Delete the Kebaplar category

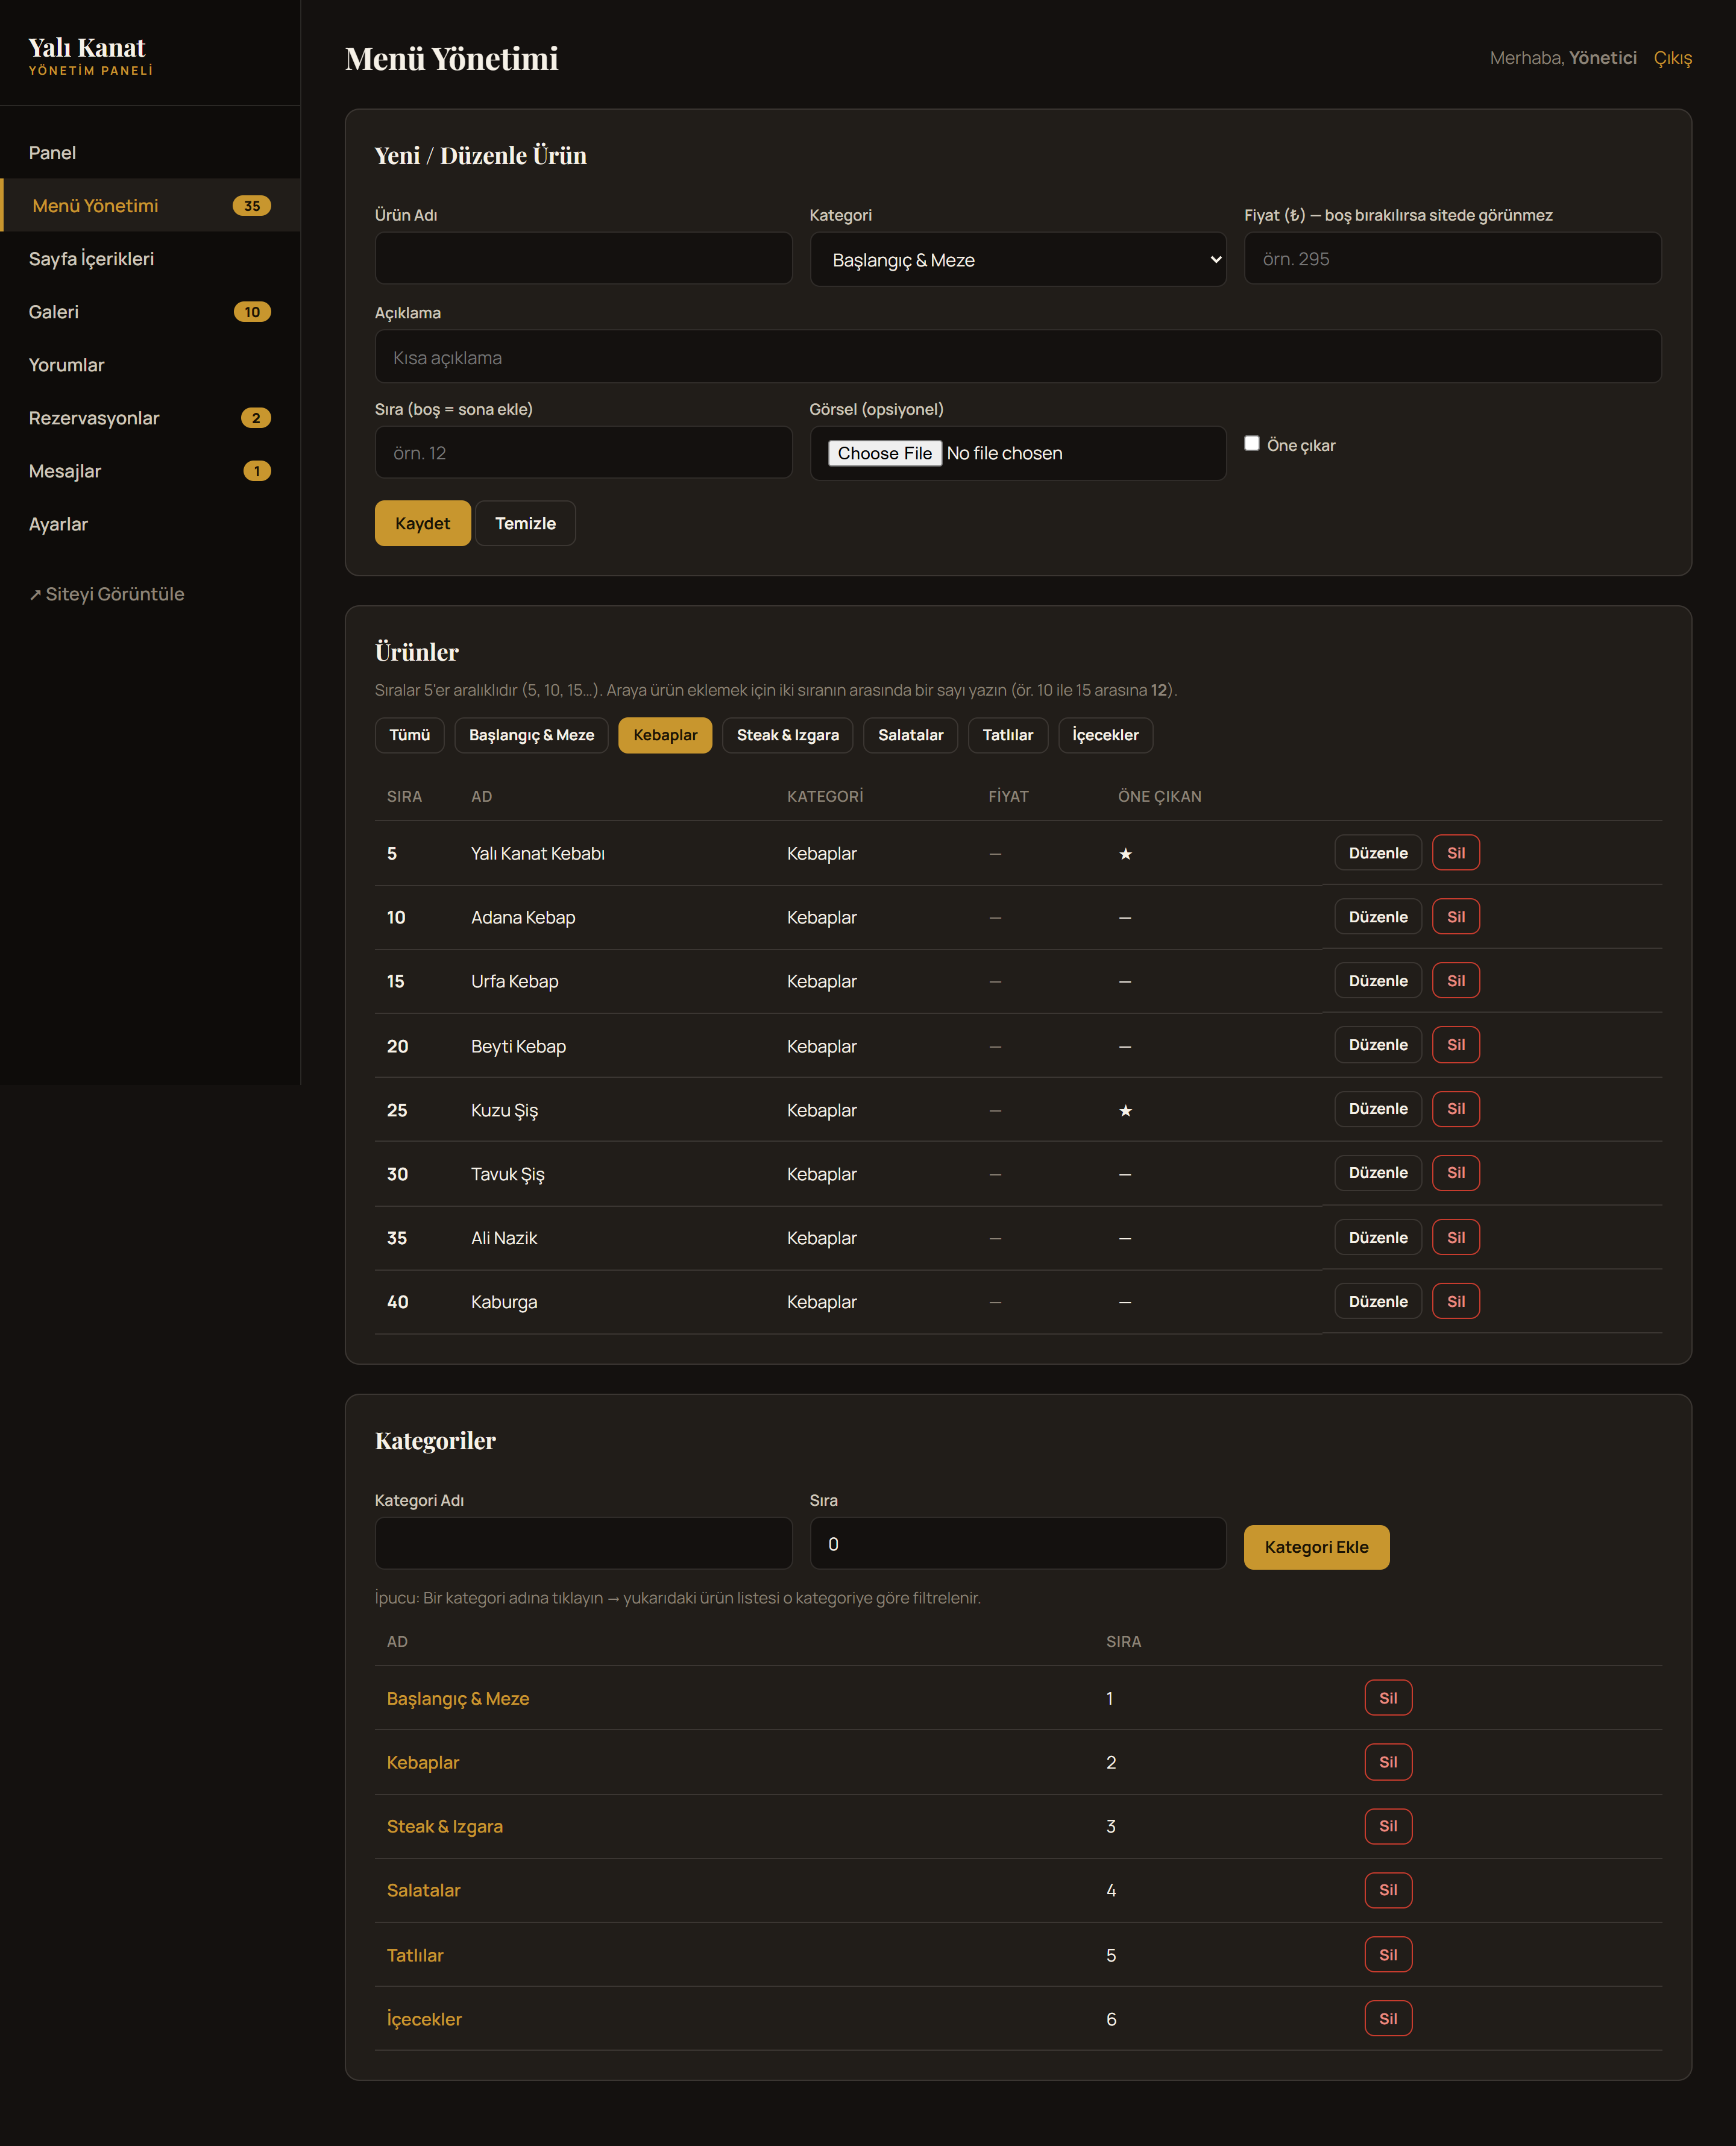click(1388, 1762)
